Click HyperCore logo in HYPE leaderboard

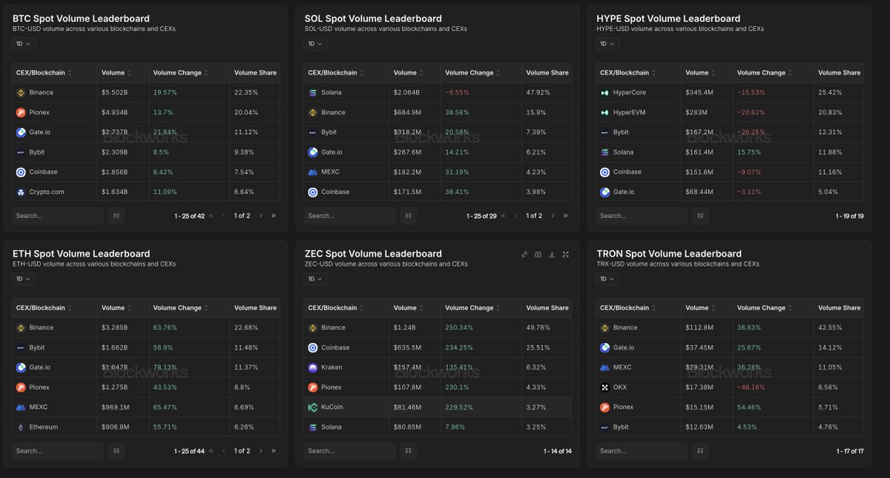604,93
